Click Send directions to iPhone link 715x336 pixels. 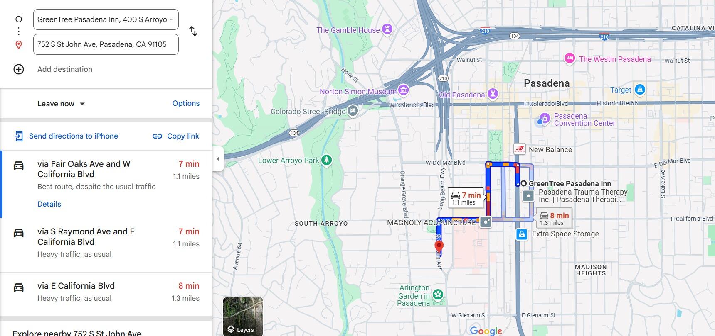[x=74, y=136]
